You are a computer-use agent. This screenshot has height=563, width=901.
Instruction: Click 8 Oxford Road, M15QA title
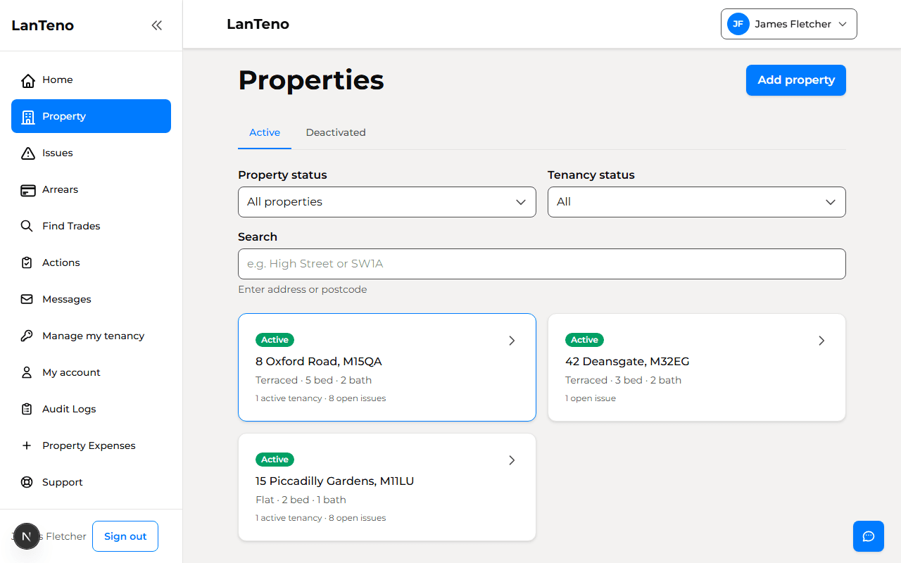click(319, 361)
